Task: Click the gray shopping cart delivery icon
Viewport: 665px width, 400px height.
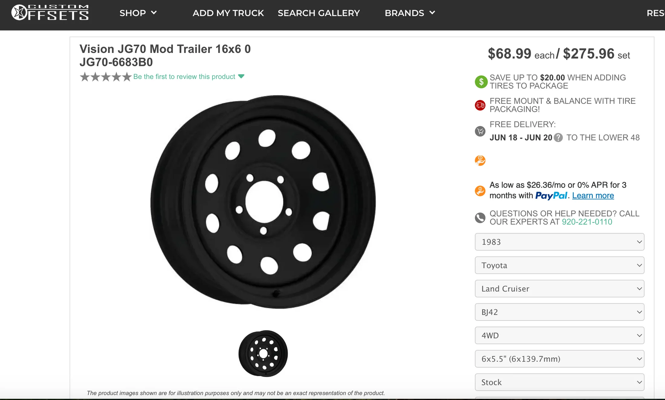Action: pos(480,131)
